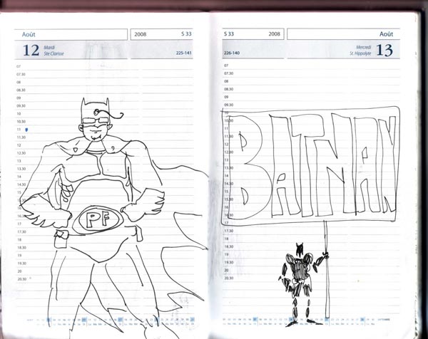Click the small Batman figure holding sign
428x339 pixels.
point(303,283)
